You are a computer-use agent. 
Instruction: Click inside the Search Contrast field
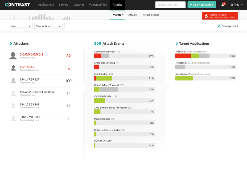point(170,5)
